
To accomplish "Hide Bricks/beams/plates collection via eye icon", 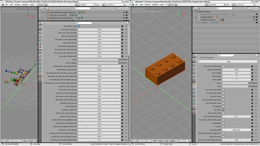I will click(254, 20).
